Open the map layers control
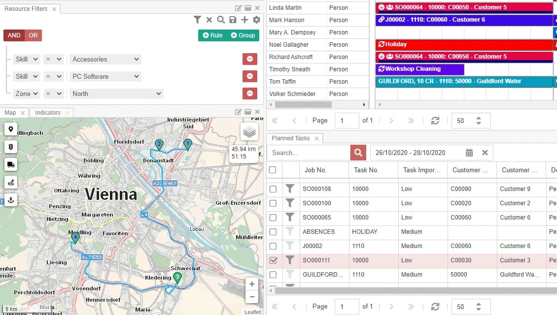This screenshot has height=315, width=557. point(249,132)
